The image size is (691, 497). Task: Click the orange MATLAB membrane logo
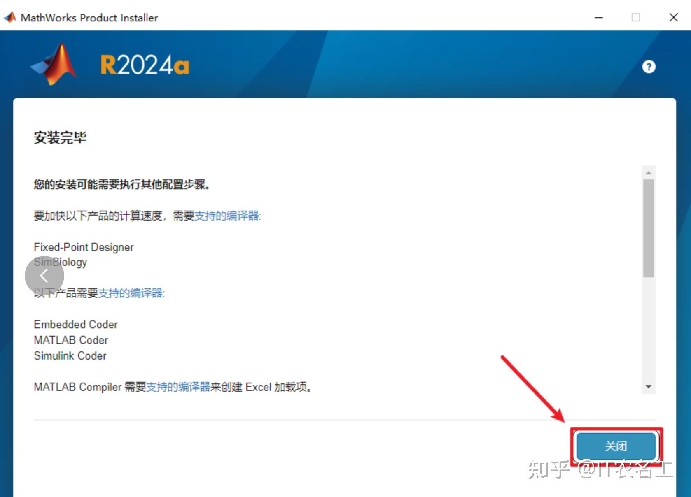pyautogui.click(x=54, y=64)
